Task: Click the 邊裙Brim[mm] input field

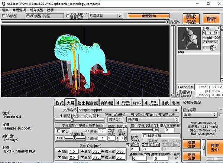Action: 139,158
